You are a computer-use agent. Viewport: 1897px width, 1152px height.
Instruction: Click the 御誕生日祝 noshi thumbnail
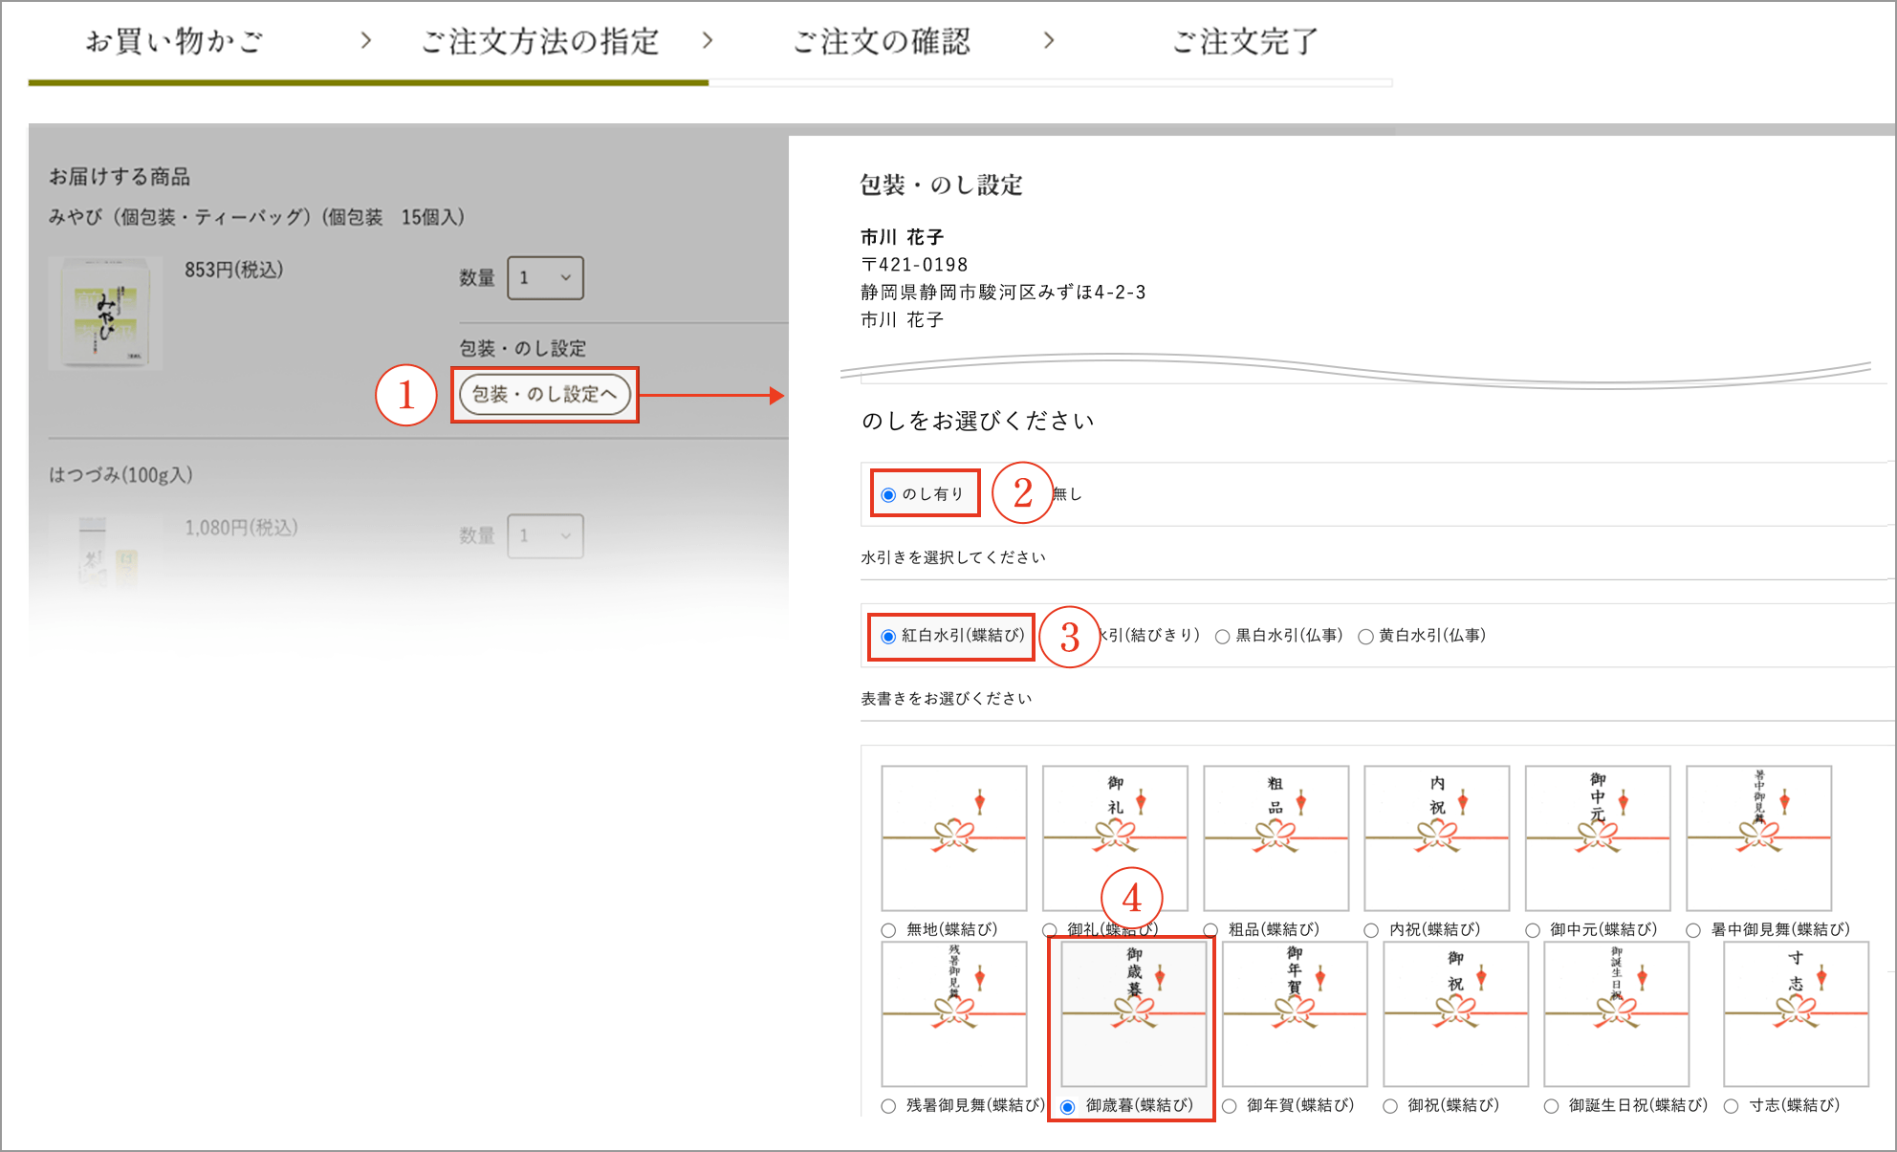(1616, 1013)
